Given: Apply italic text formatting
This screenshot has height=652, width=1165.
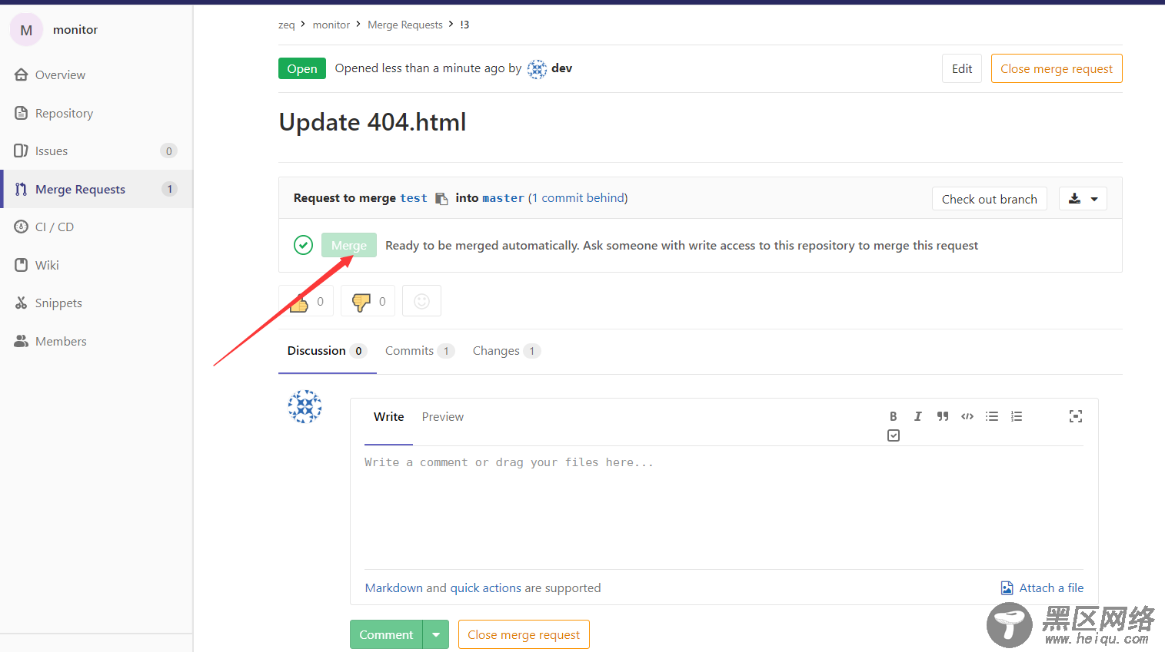Looking at the screenshot, I should (x=917, y=416).
